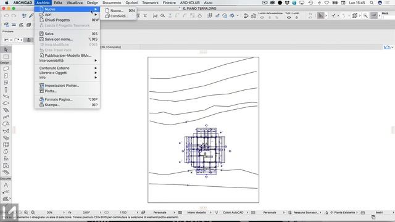Image resolution: width=395 pixels, height=222 pixels.
Task: Toggle all layers visibility eye icon
Action: [289, 17]
